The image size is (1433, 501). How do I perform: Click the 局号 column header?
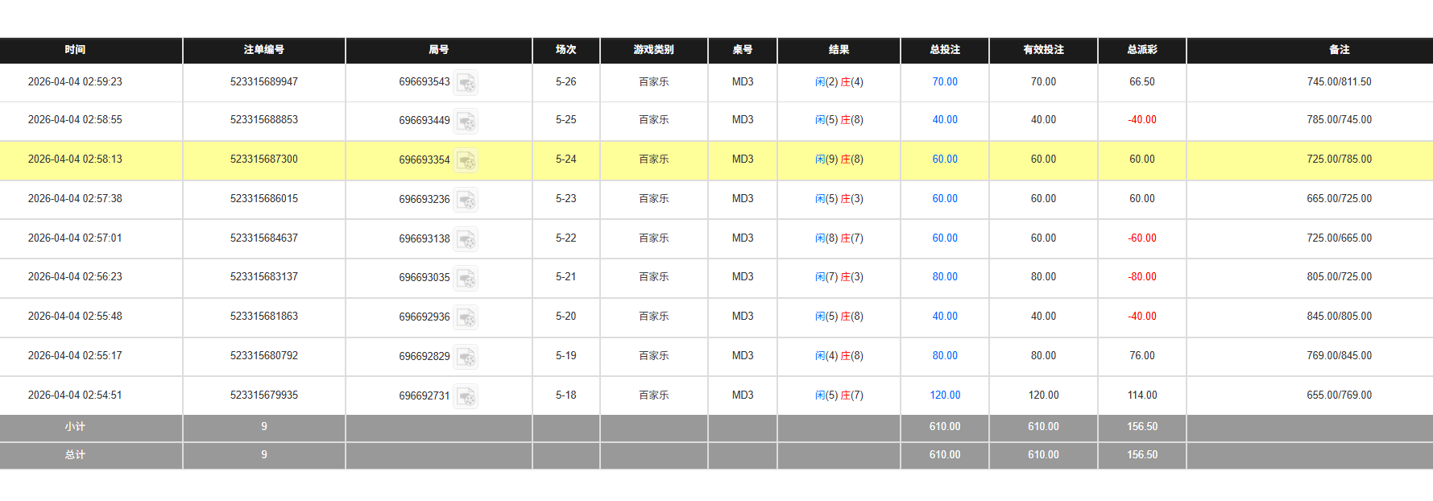pos(439,50)
